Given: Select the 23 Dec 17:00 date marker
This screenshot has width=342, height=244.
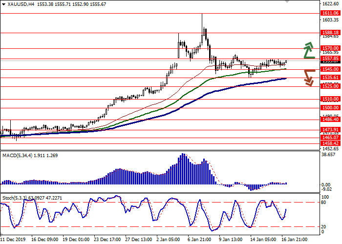Looking at the screenshot, I should click(107, 240).
